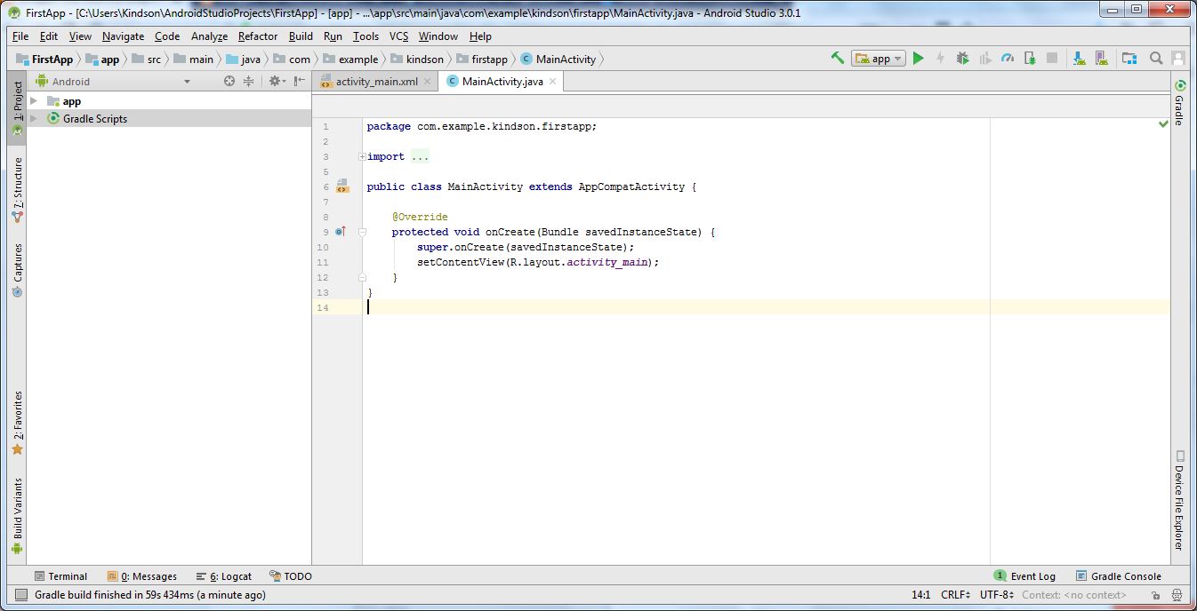Open the app run configuration dropdown
1197x611 pixels.
(x=898, y=57)
